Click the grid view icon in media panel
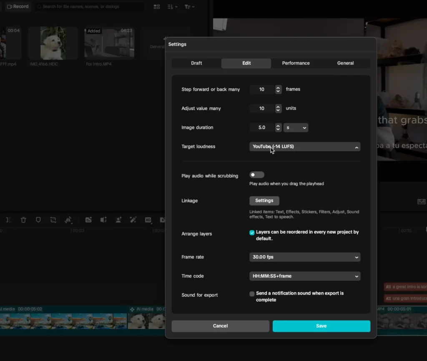427x361 pixels. click(x=157, y=7)
